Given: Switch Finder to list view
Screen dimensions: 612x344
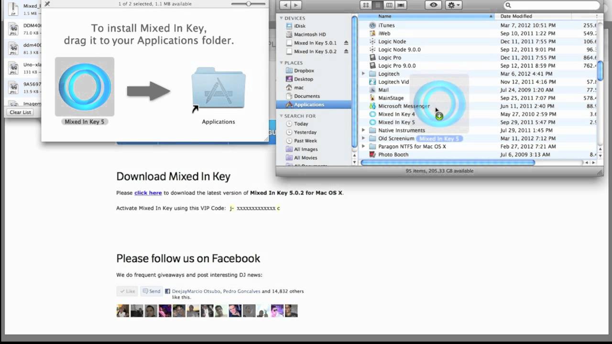Looking at the screenshot, I should [x=377, y=5].
